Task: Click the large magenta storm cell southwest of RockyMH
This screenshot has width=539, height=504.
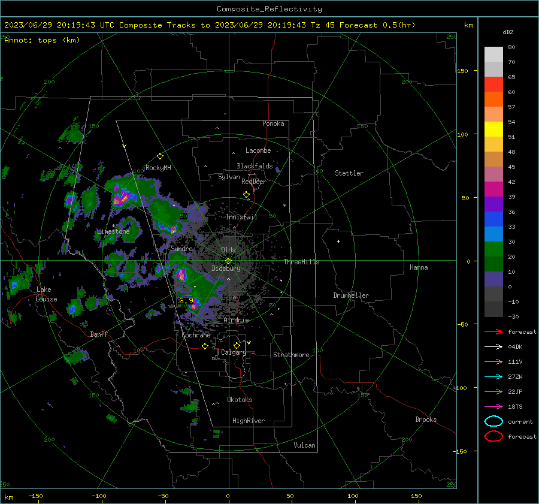Action: (x=122, y=197)
